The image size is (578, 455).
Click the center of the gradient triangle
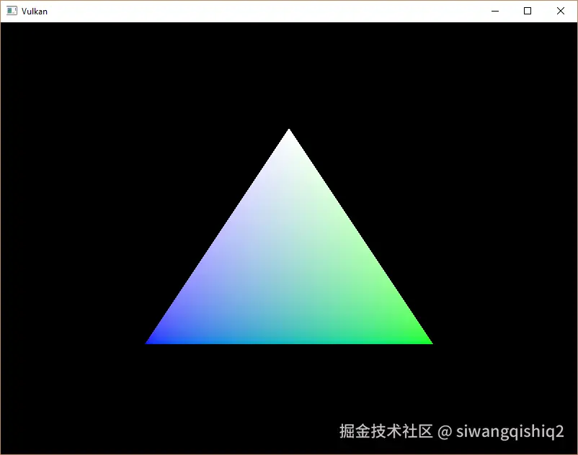click(288, 274)
